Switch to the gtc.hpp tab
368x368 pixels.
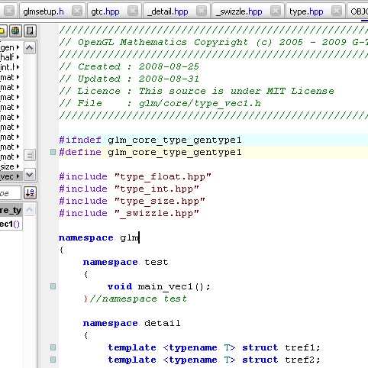pyautogui.click(x=105, y=11)
